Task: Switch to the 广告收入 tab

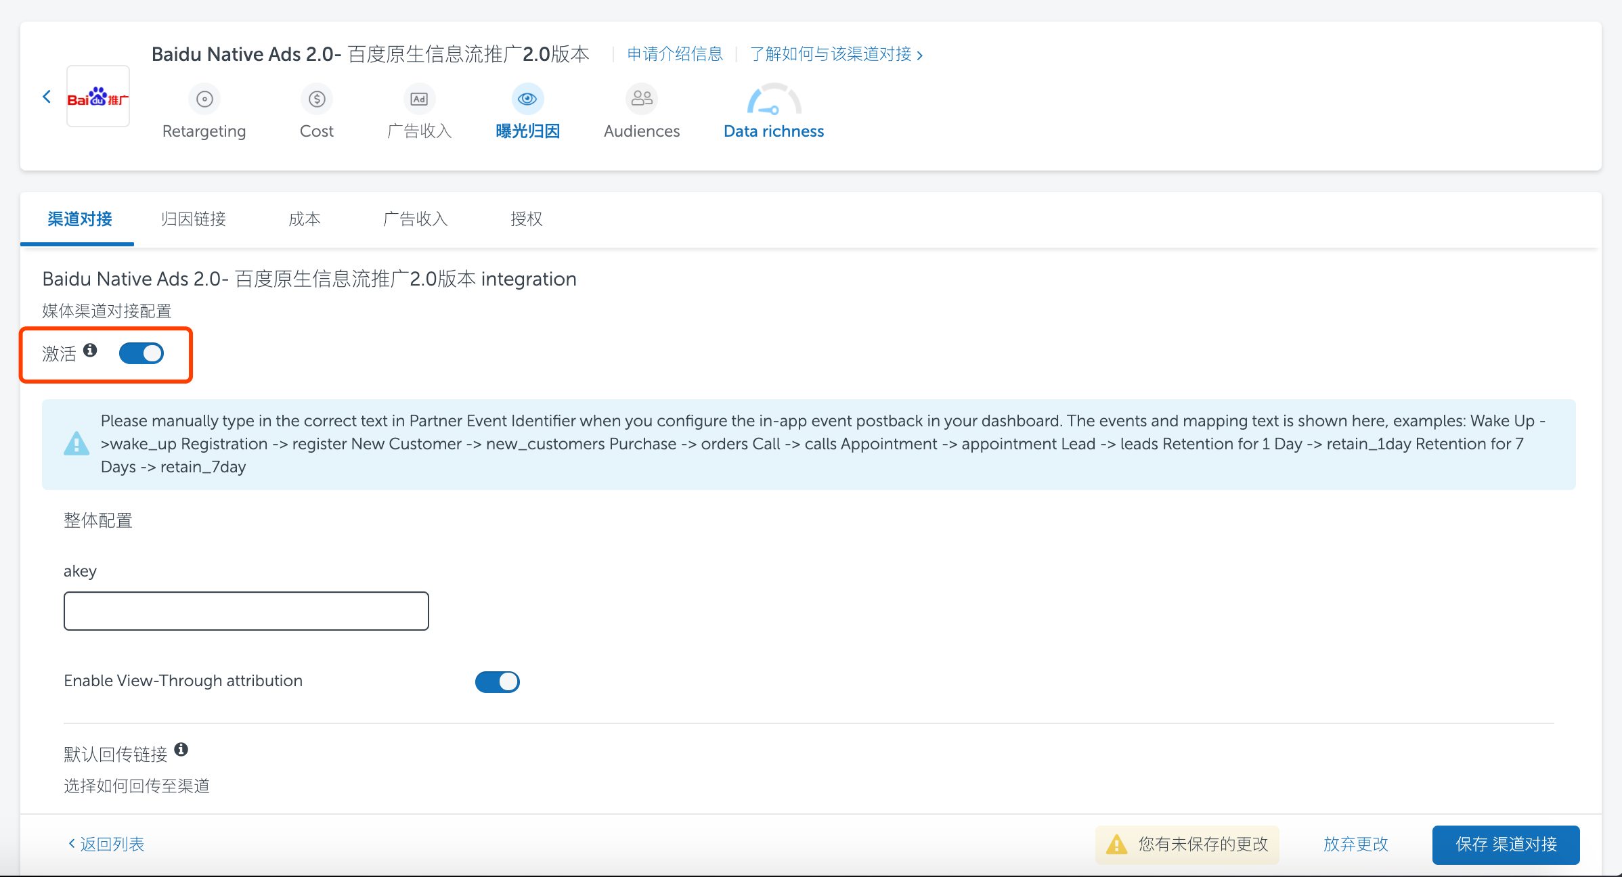Action: click(x=415, y=219)
